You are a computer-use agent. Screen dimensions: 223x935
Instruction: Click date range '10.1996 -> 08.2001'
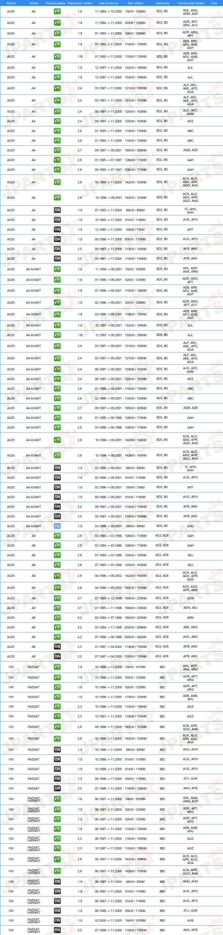[108, 198]
